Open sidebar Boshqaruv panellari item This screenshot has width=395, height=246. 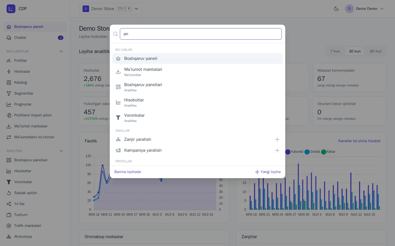35,160
